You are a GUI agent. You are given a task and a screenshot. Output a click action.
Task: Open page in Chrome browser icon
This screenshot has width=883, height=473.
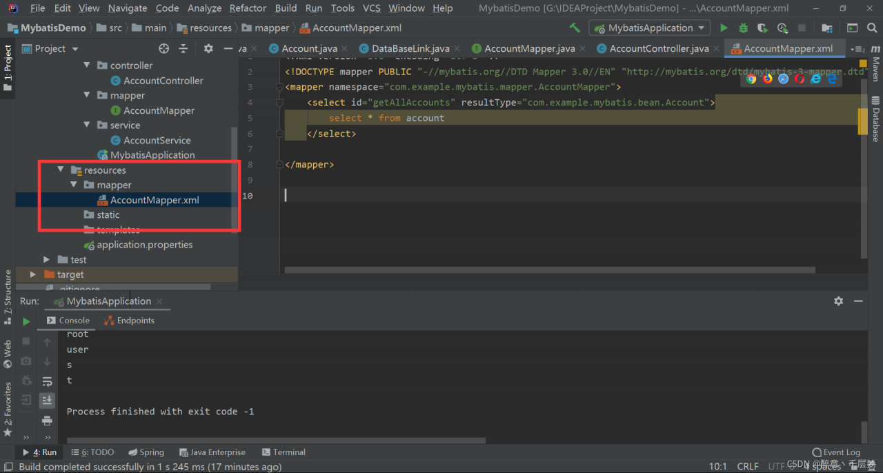pos(751,79)
